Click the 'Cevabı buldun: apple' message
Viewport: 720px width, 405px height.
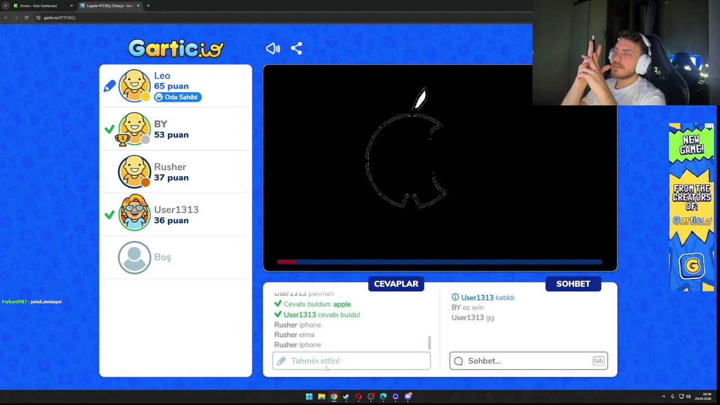[x=312, y=304]
